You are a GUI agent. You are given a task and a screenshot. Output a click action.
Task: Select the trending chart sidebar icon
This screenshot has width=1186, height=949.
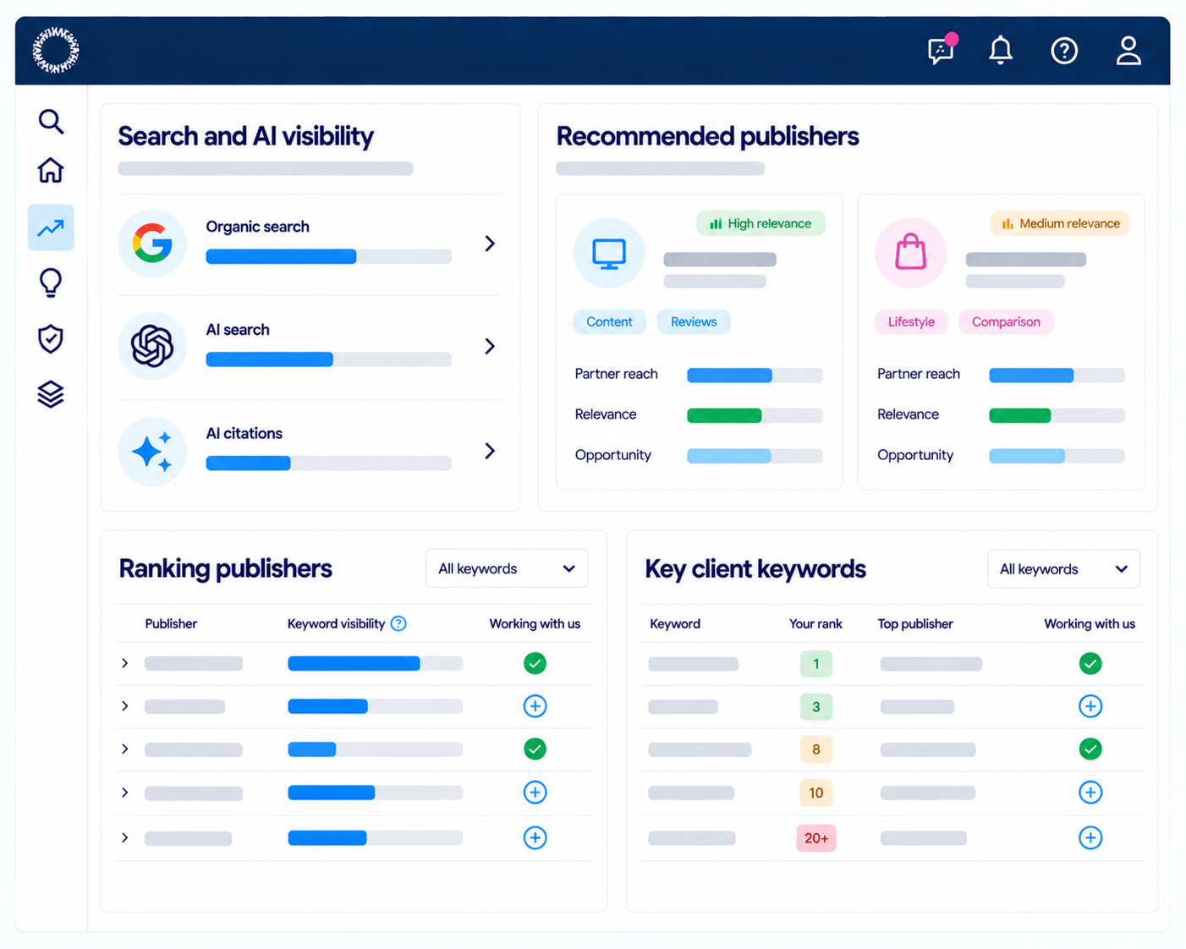tap(51, 228)
